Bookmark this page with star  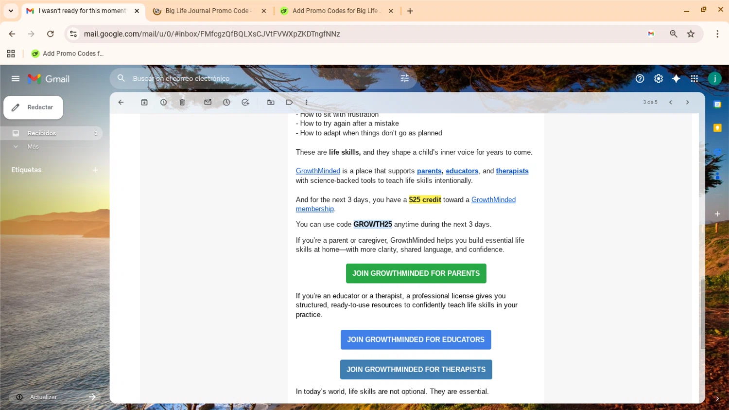[x=691, y=34]
